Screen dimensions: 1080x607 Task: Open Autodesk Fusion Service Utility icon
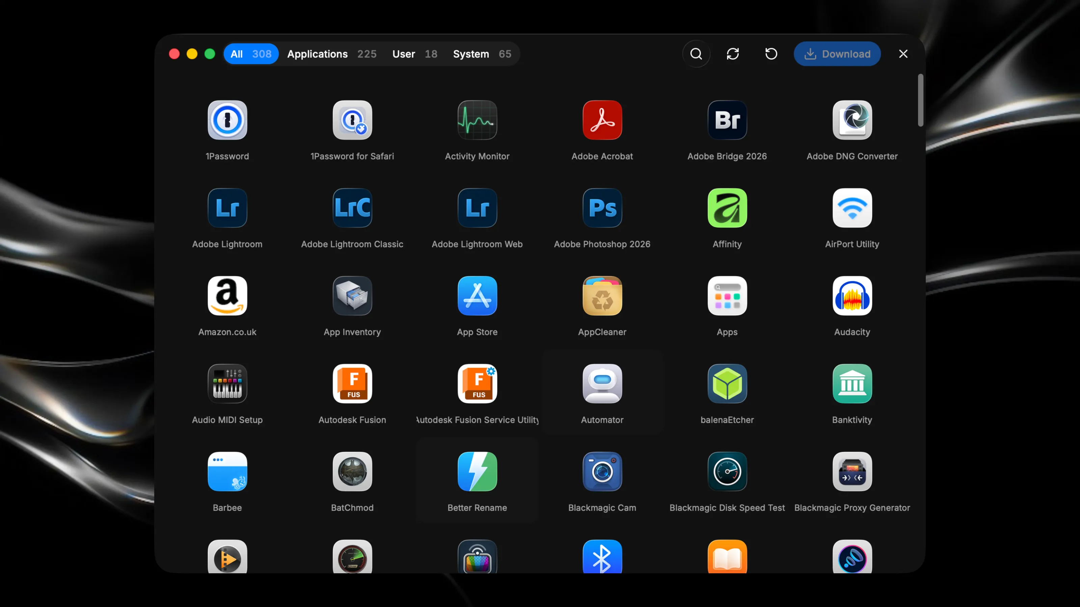(477, 384)
